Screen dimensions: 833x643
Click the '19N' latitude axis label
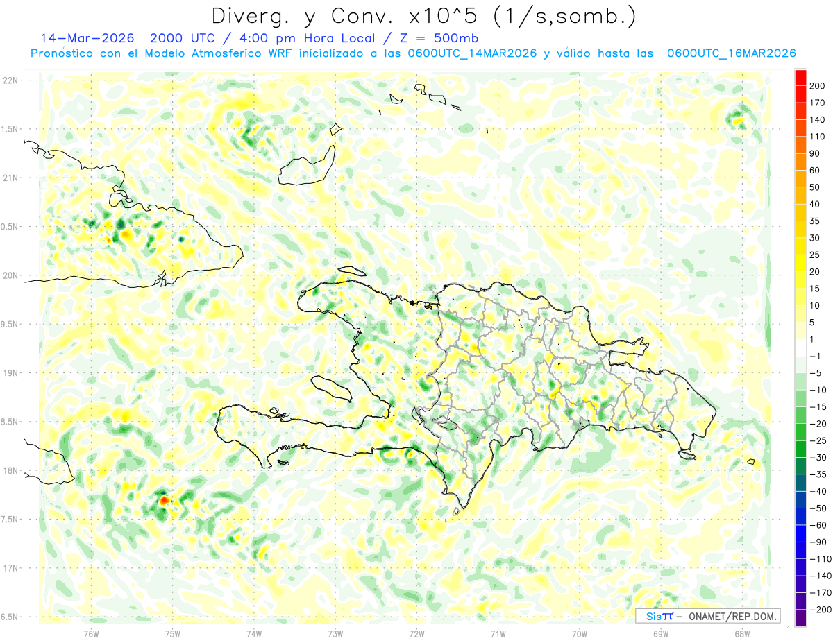tap(10, 373)
